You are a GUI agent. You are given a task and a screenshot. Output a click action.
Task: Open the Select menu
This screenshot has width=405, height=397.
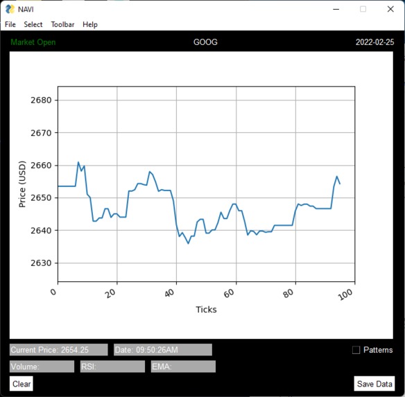click(x=33, y=24)
